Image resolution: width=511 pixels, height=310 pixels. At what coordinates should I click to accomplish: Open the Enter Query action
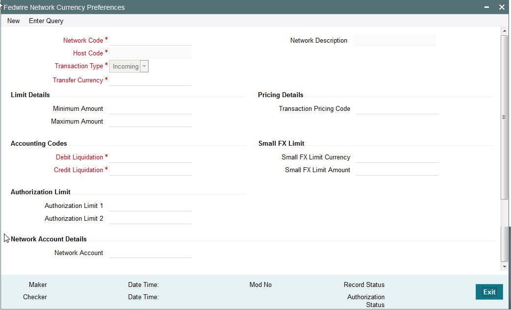click(x=46, y=21)
